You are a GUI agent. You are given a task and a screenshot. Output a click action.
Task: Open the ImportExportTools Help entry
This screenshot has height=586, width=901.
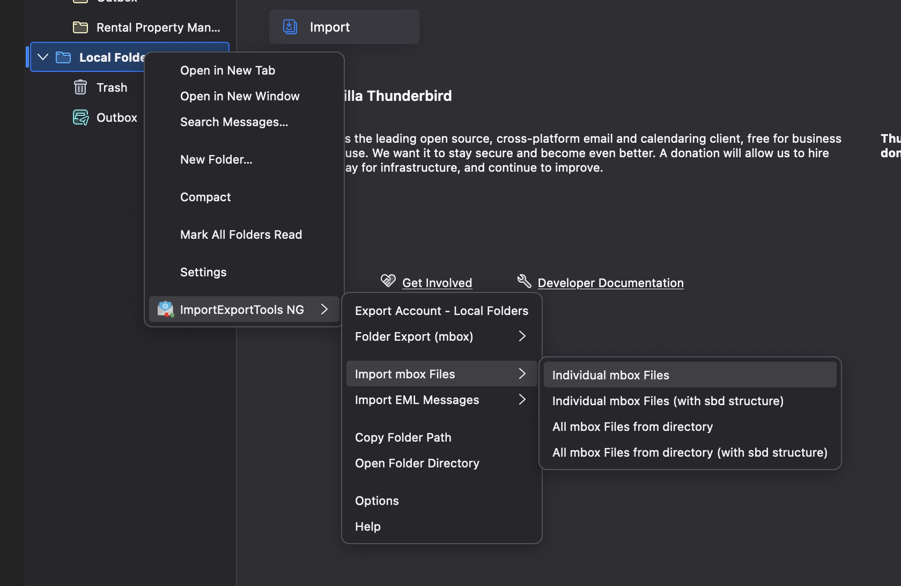(x=441, y=526)
